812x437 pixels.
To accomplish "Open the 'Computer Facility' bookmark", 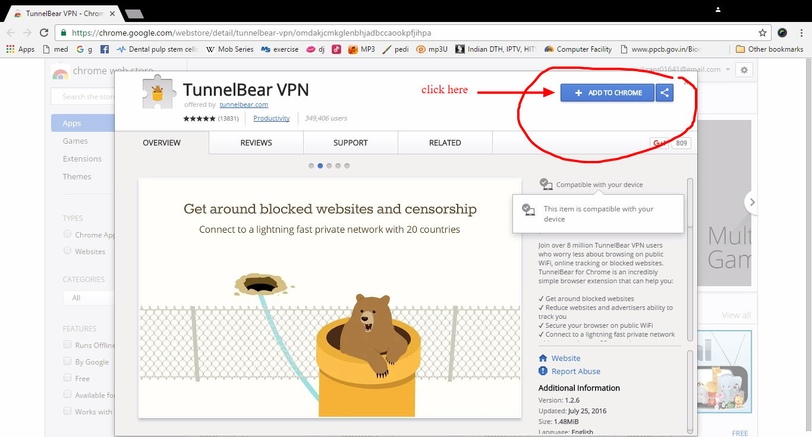I will (578, 49).
